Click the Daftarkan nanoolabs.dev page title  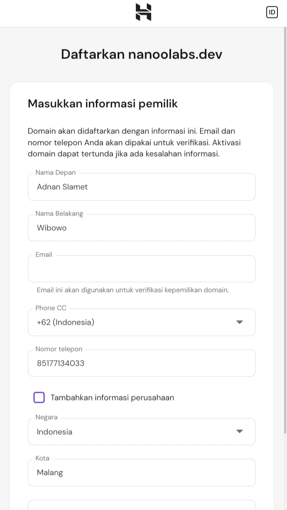point(142,54)
